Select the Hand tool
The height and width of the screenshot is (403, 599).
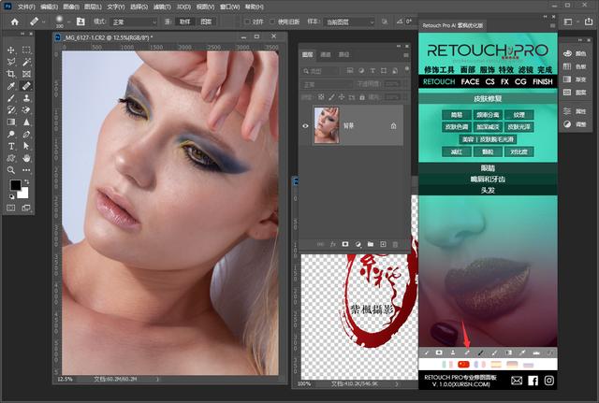26,158
